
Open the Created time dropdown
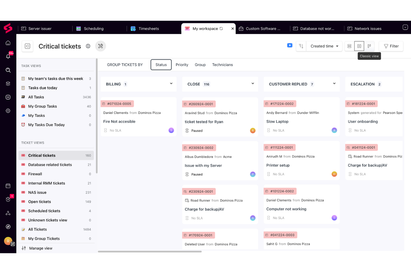coord(324,46)
